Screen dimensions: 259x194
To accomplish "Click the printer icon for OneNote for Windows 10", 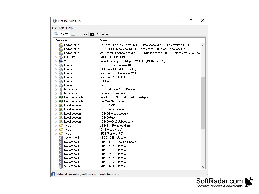I will click(x=61, y=65).
